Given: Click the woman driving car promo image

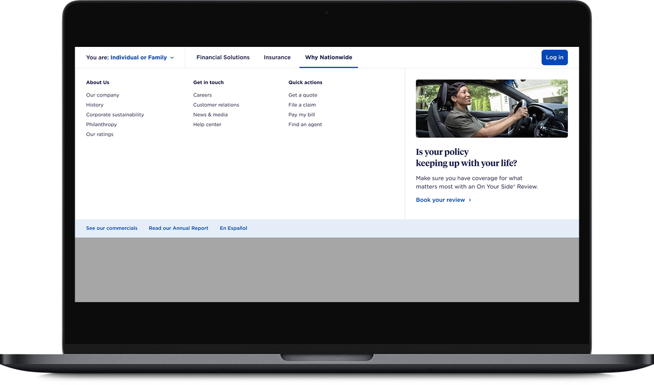Looking at the screenshot, I should pos(492,109).
